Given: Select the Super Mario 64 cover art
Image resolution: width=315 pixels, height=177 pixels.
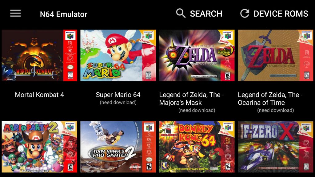Looking at the screenshot, I should click(x=118, y=55).
